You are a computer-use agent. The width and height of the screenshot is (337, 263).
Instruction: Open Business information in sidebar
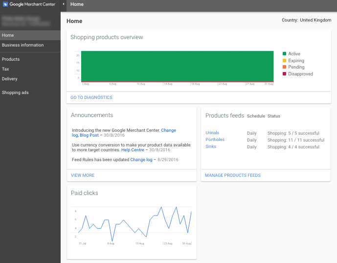click(x=22, y=45)
